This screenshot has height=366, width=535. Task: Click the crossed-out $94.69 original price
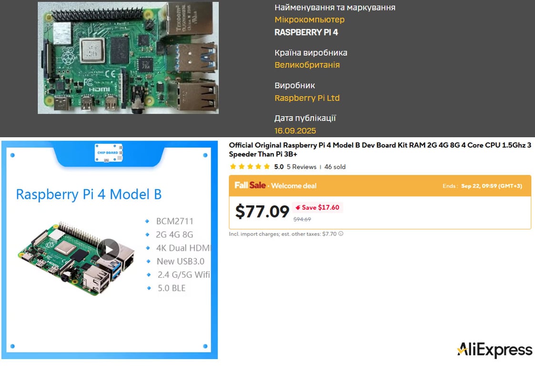tap(302, 219)
